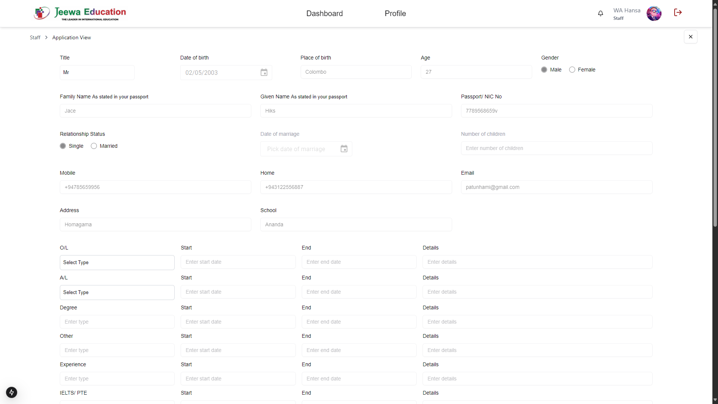
Task: Open the Date of birth calendar icon
Action: click(264, 72)
